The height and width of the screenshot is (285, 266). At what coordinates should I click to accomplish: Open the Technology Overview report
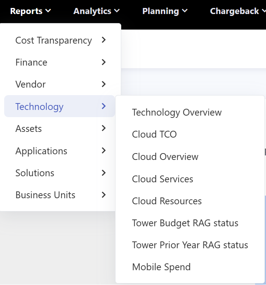pyautogui.click(x=177, y=112)
